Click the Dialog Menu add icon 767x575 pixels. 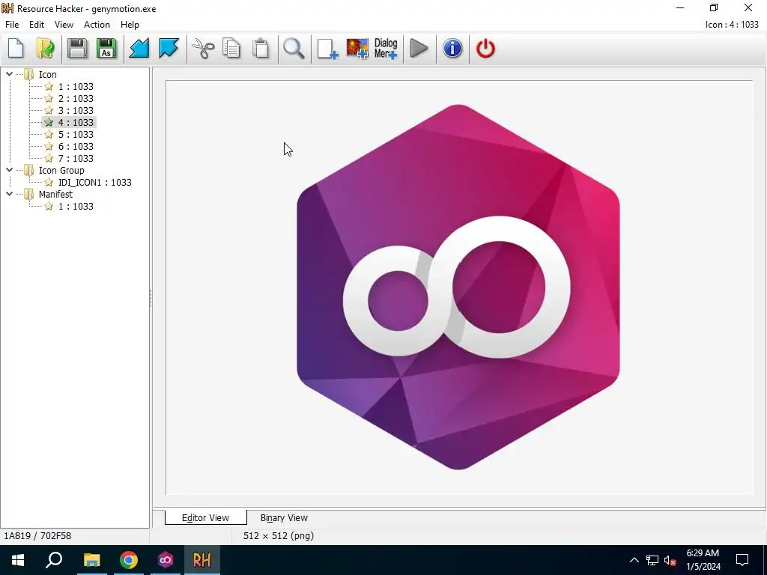[x=386, y=49]
